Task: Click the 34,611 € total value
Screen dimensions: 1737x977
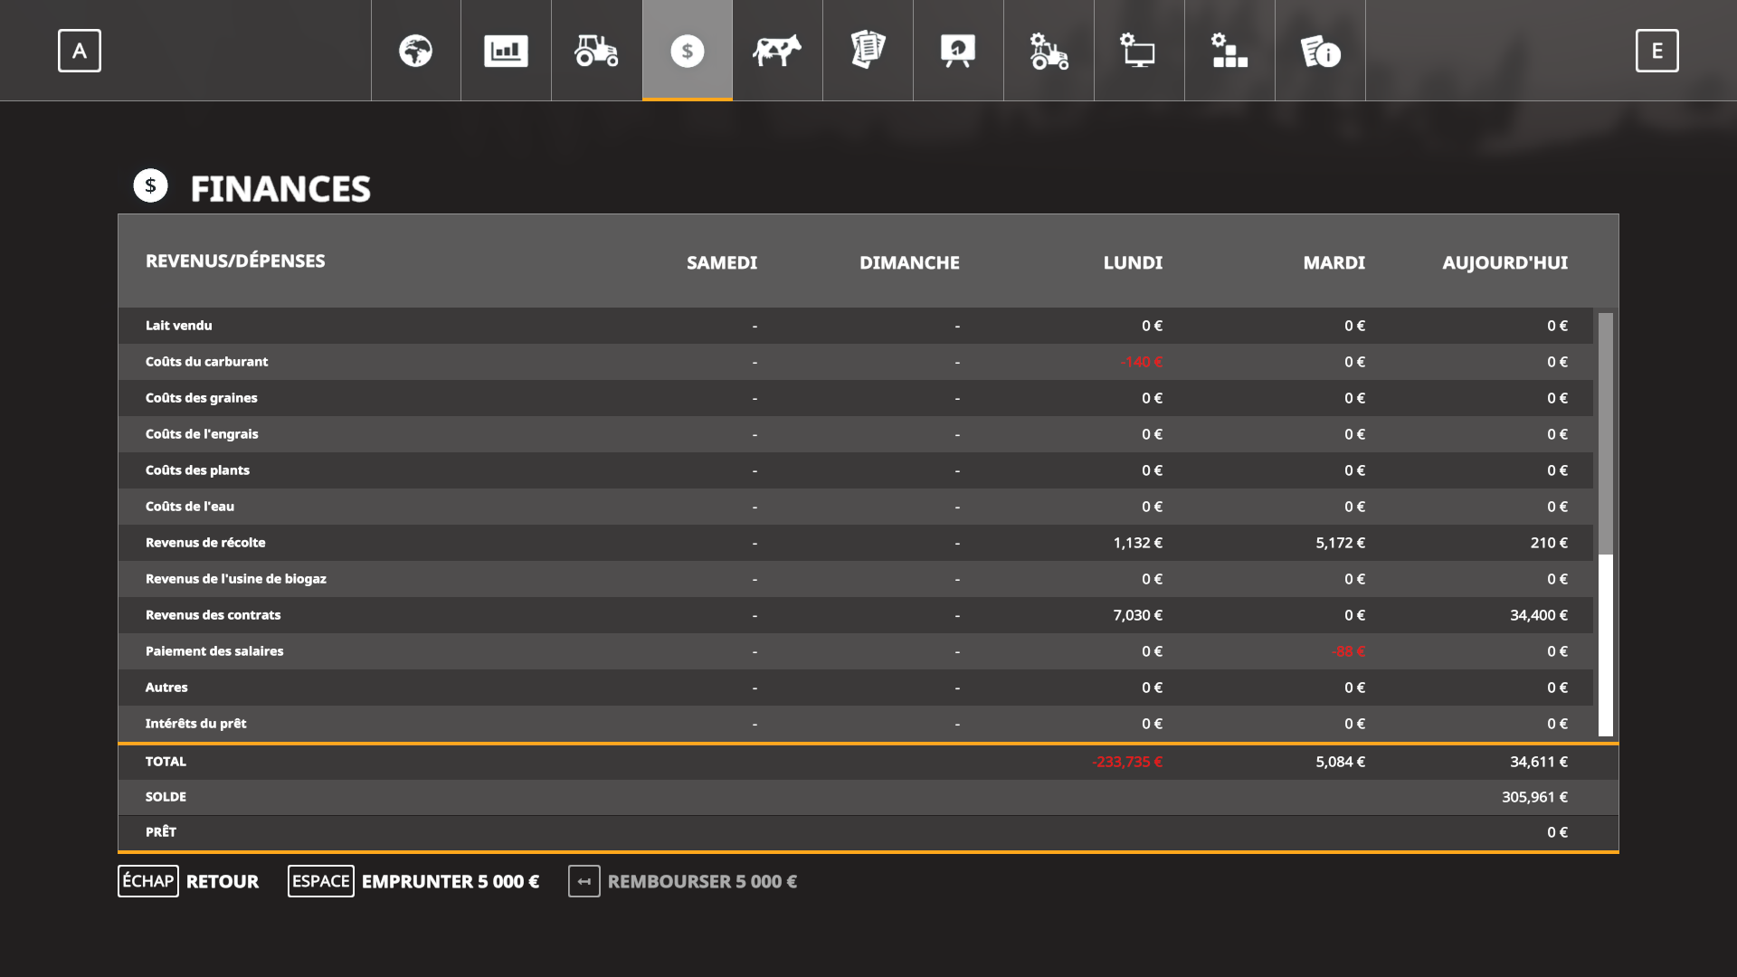Action: pos(1539,762)
